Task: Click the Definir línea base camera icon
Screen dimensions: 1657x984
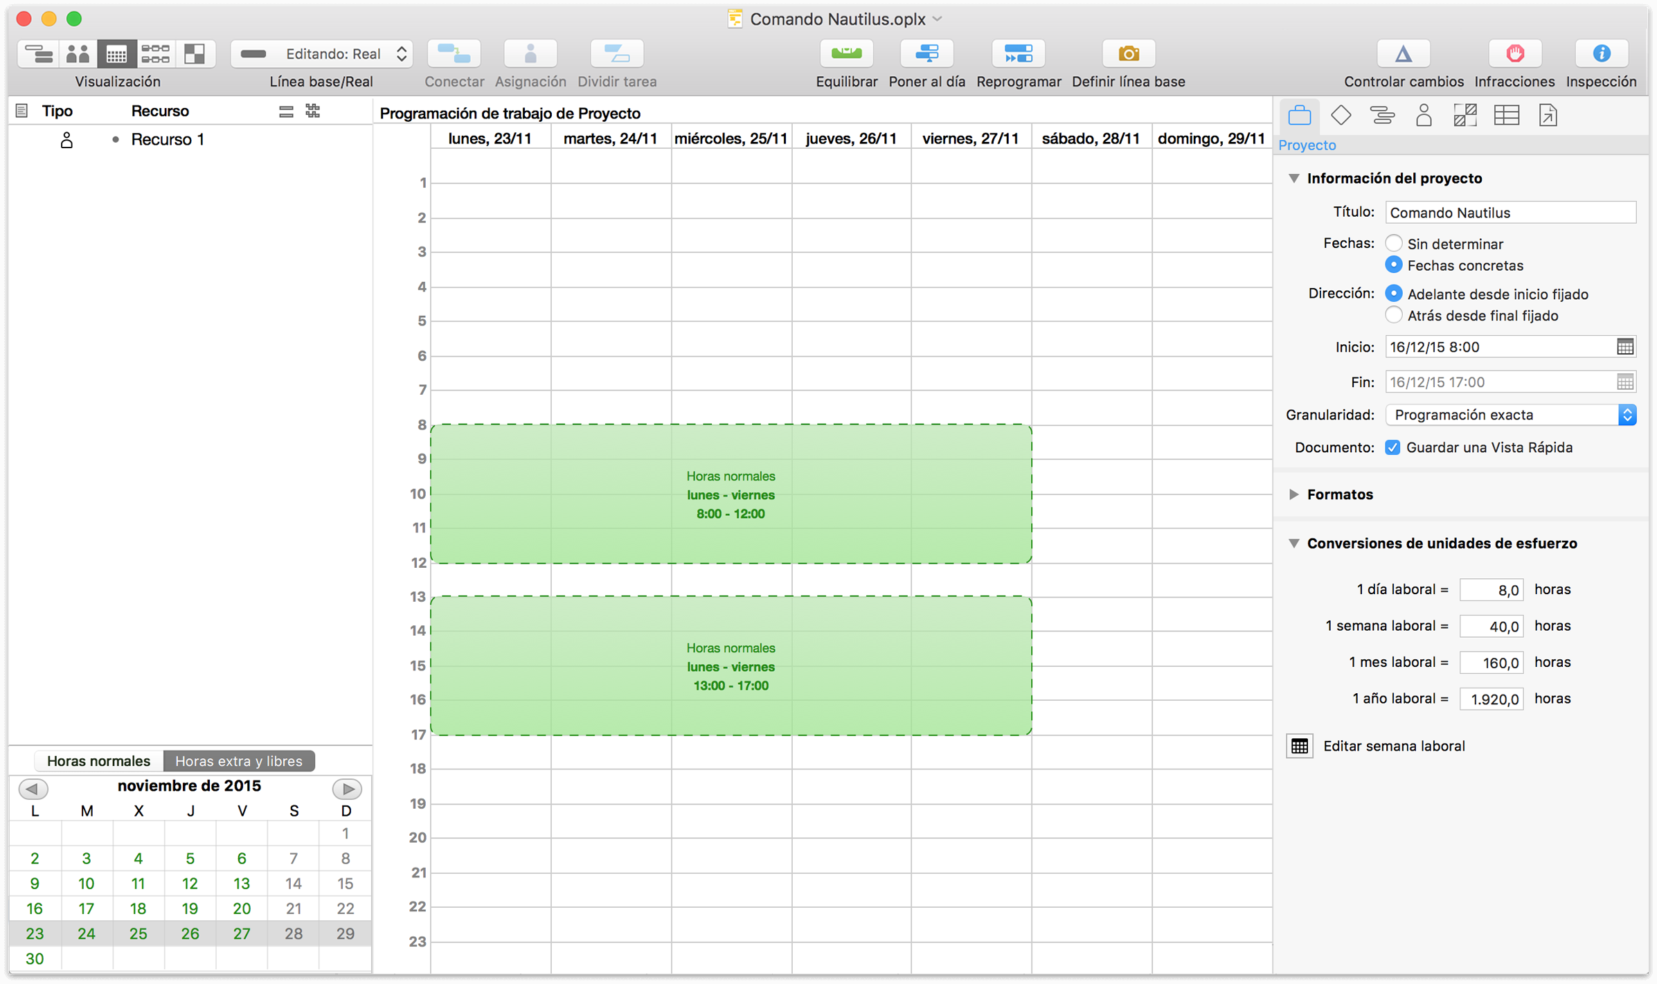Action: pyautogui.click(x=1128, y=54)
